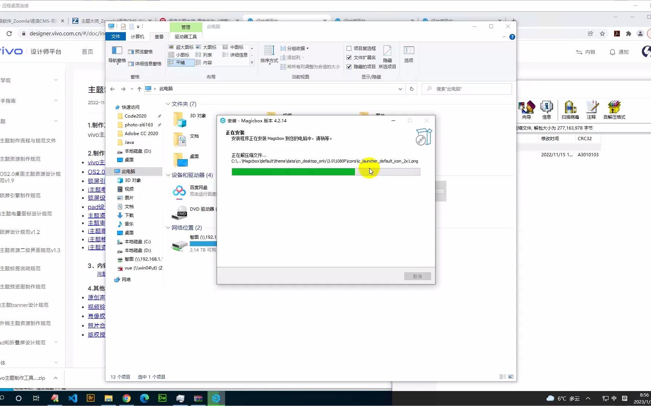Open Microsoft Edge from taskbar
Screen dimensions: 651x406
(144, 398)
